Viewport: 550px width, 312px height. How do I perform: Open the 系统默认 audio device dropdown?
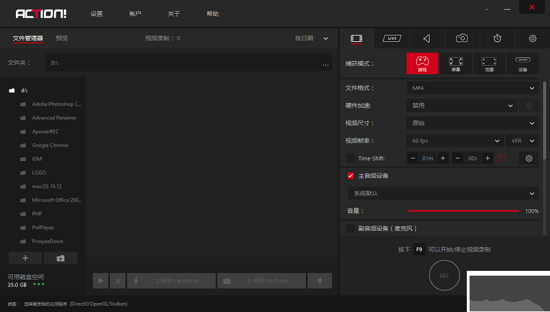(x=443, y=193)
